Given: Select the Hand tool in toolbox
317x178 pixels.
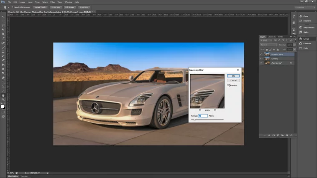Looking at the screenshot, I should 3,95.
